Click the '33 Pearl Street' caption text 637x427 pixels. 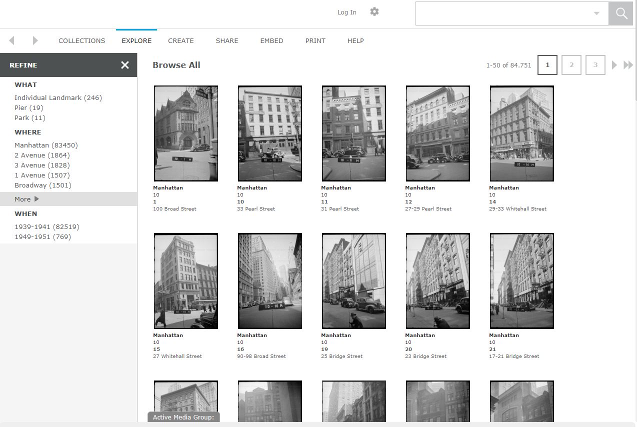256,209
